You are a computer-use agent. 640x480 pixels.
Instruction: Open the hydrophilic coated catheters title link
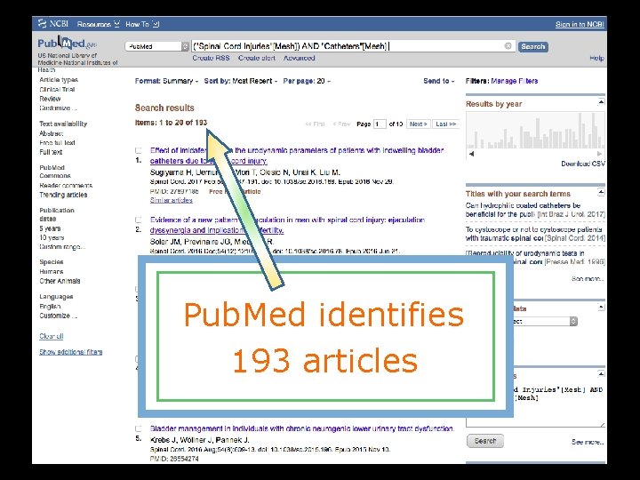coord(523,210)
